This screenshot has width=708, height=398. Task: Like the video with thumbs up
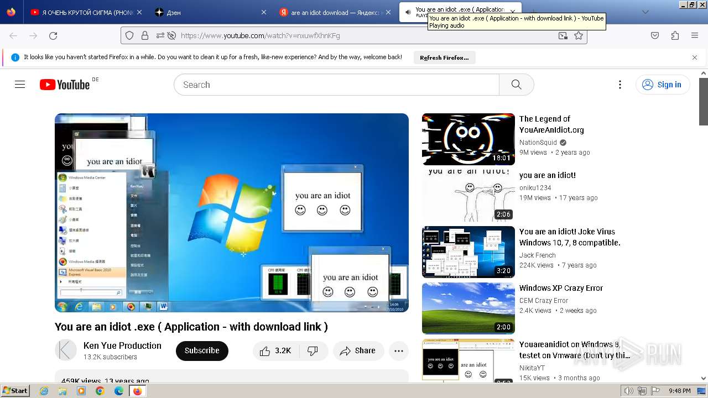tap(275, 351)
